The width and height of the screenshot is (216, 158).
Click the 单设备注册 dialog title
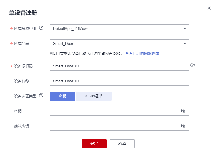pos(23,13)
